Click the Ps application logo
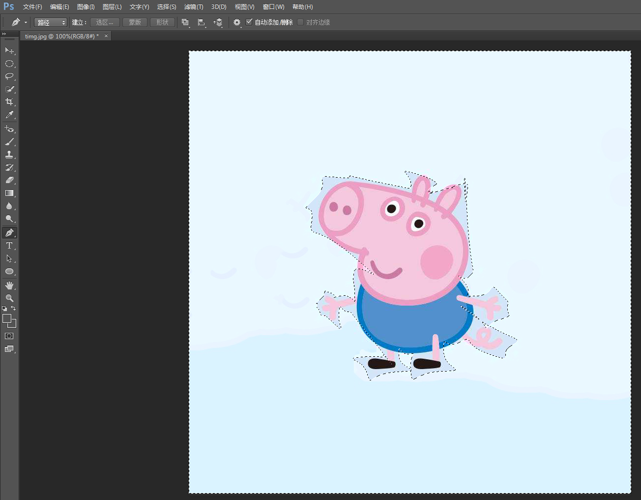 pyautogui.click(x=9, y=6)
